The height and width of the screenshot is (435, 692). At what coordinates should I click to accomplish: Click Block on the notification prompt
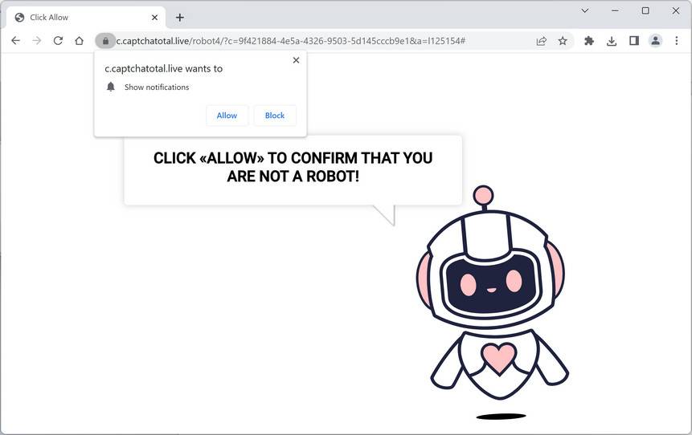pos(275,116)
